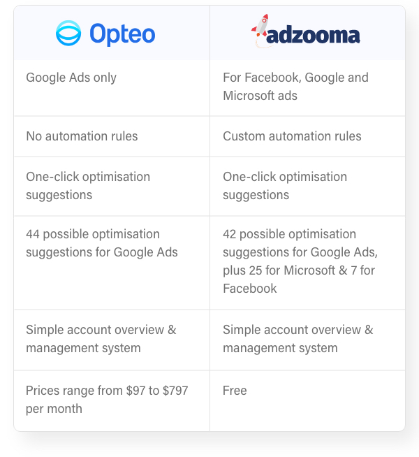Select Adzooma's one-click optimisation suggestions cell
Image resolution: width=419 pixels, height=457 pixels.
tap(307, 187)
